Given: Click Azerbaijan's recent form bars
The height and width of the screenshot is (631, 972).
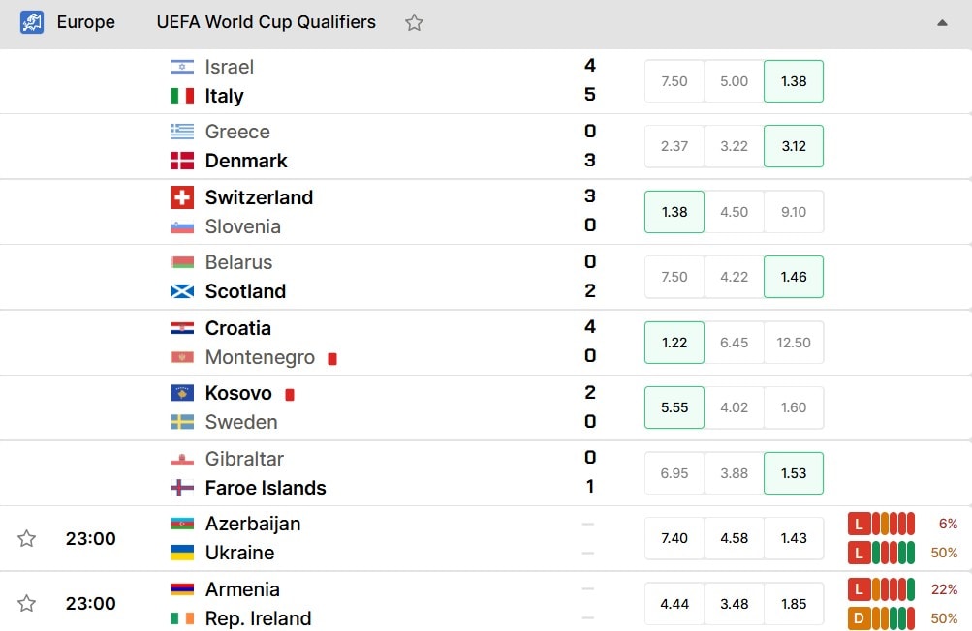Looking at the screenshot, I should (881, 524).
